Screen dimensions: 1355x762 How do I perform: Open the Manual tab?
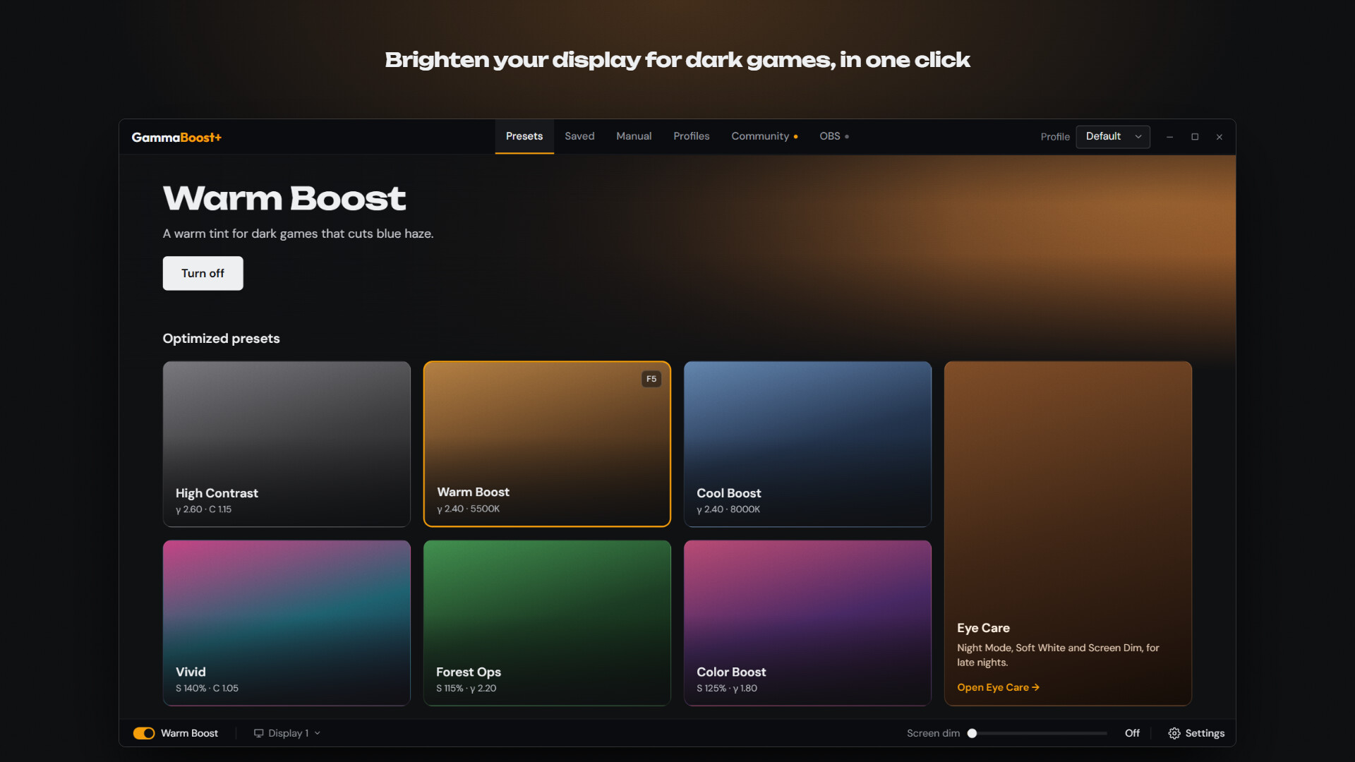[634, 136]
